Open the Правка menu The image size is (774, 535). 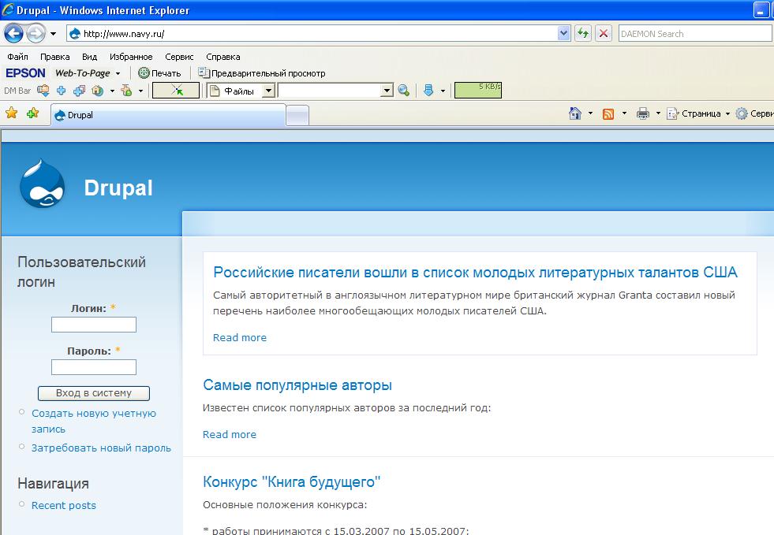[x=54, y=57]
